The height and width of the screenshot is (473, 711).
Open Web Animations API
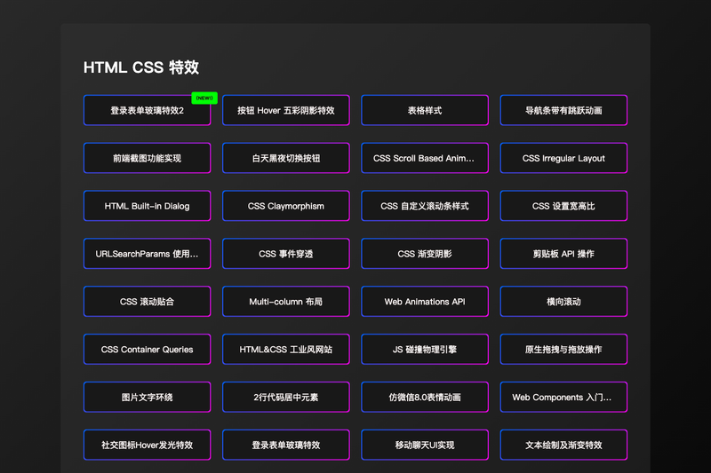(x=425, y=302)
